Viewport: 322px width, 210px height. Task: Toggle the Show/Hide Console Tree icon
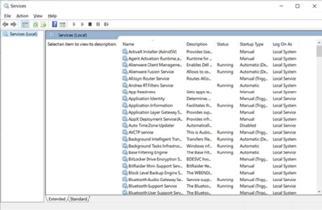coord(25,24)
